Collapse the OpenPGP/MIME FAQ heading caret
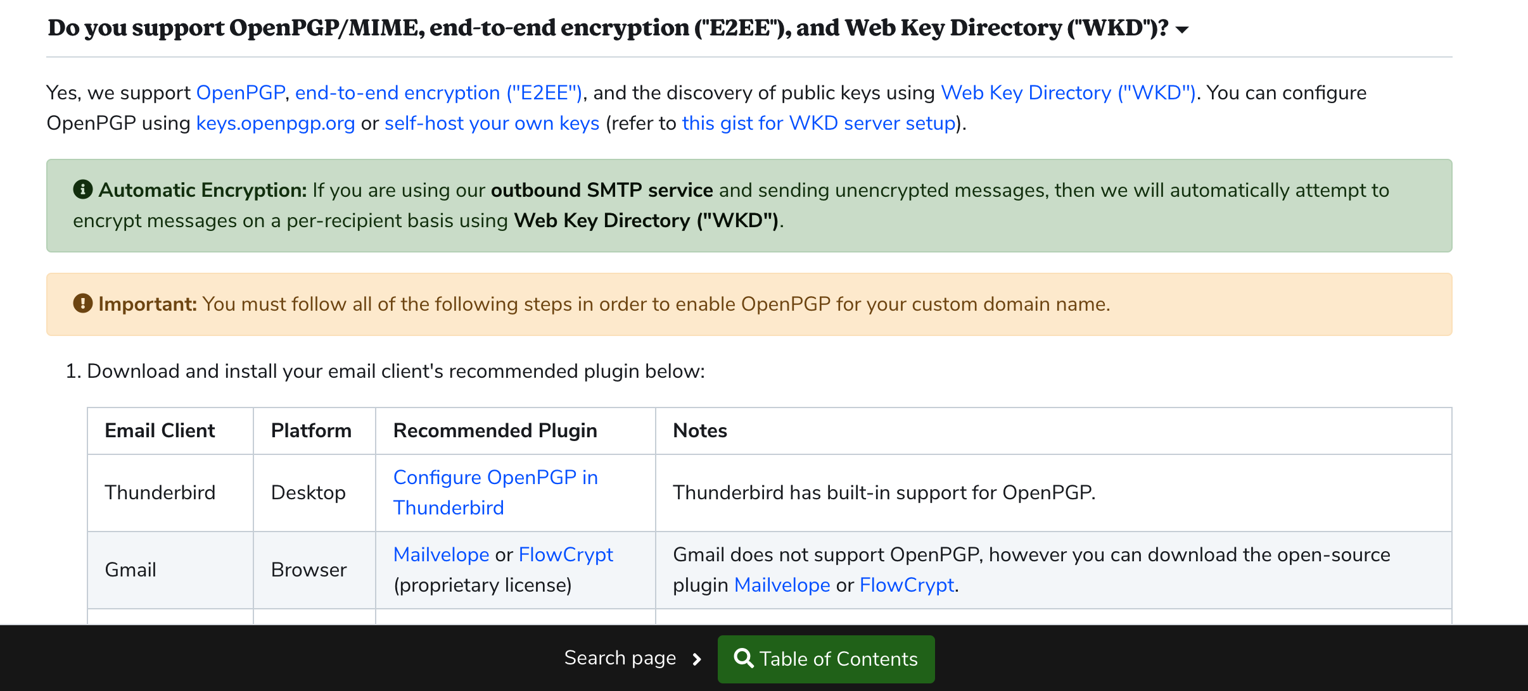The image size is (1528, 691). (1182, 29)
